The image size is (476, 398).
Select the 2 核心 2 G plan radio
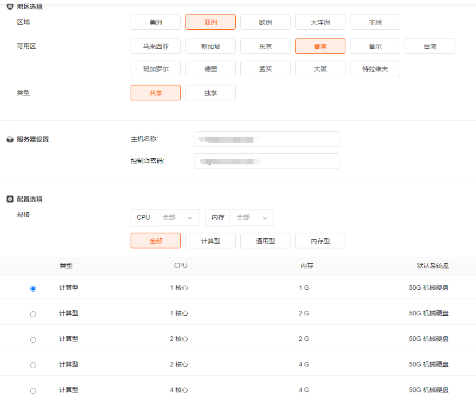33,339
